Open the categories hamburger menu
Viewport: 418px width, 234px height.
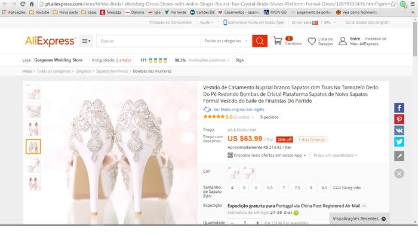point(86,41)
